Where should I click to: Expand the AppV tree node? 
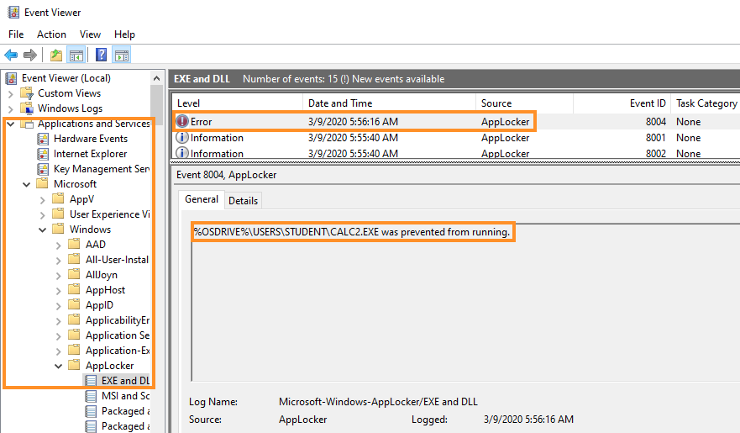point(43,200)
